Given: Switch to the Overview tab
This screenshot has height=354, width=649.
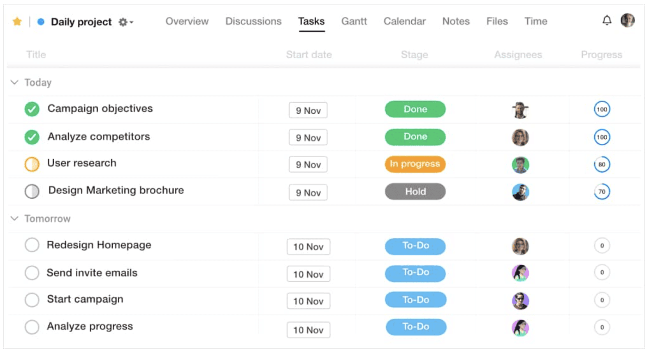Looking at the screenshot, I should pyautogui.click(x=187, y=21).
